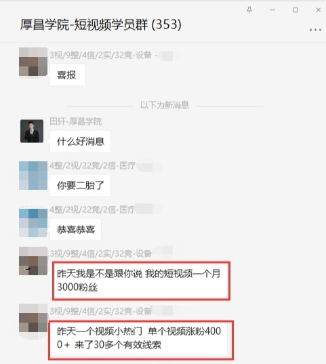The image size is (326, 364).
Task: Click the avatar beside the 喜报 message
Action: point(33,62)
